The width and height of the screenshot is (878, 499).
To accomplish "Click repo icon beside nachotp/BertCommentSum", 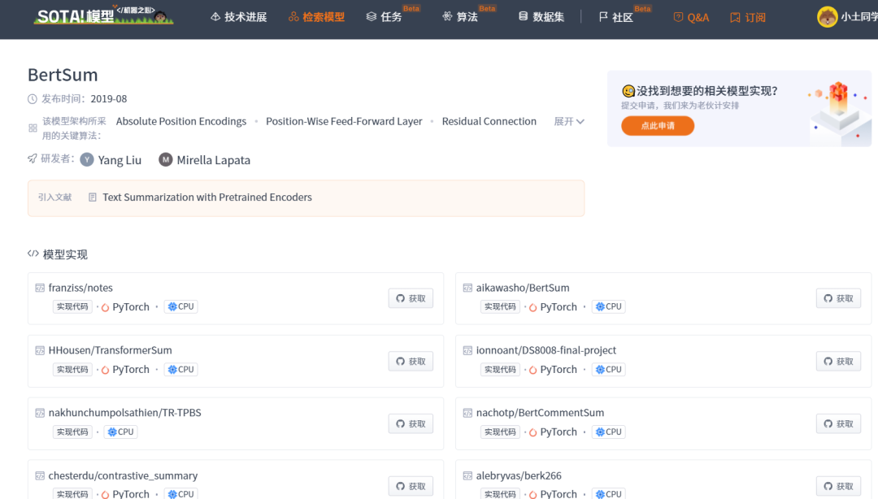I will click(x=467, y=413).
